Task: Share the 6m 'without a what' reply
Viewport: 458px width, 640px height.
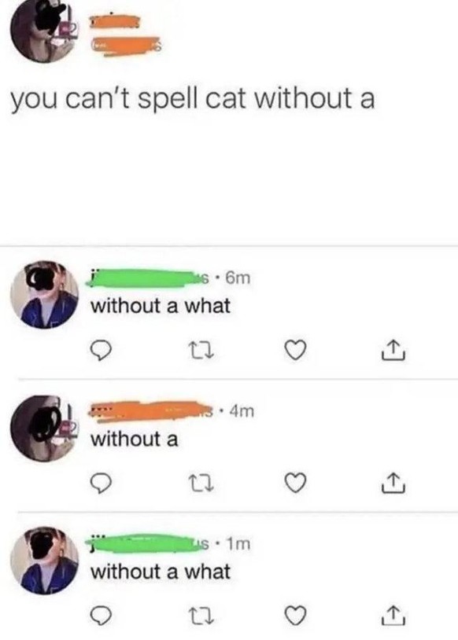Action: (393, 350)
